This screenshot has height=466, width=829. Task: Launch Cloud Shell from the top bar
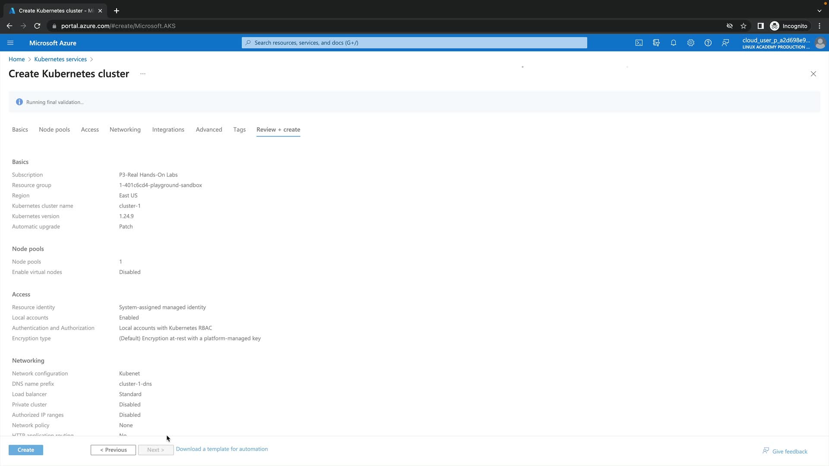[639, 43]
